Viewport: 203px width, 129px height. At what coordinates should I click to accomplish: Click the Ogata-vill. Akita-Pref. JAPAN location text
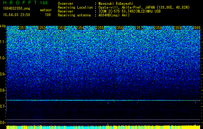pyautogui.click(x=144, y=7)
